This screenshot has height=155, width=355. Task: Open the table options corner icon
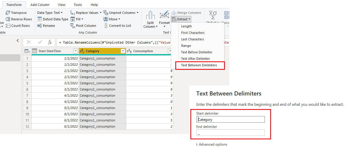click(x=27, y=51)
